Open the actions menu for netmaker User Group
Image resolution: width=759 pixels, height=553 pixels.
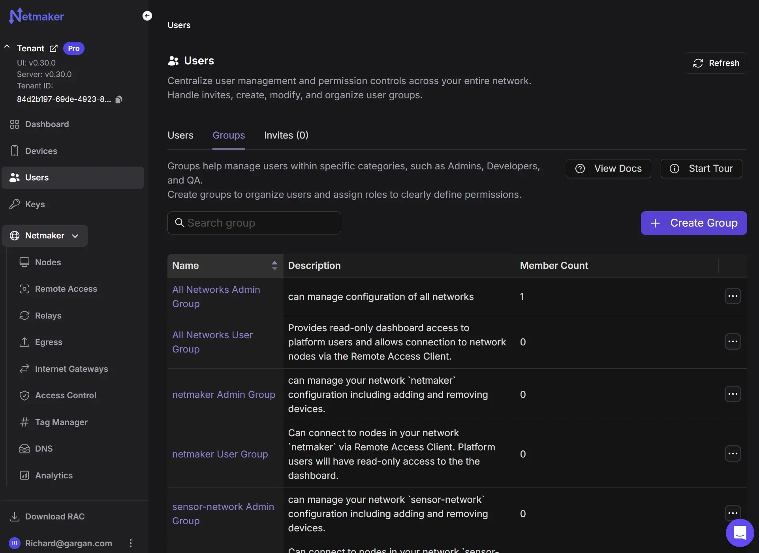pyautogui.click(x=733, y=454)
